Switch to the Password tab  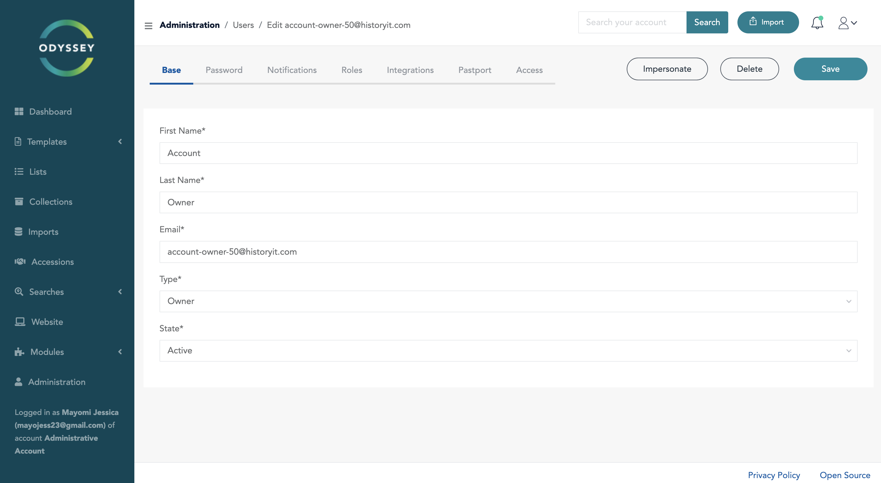224,70
